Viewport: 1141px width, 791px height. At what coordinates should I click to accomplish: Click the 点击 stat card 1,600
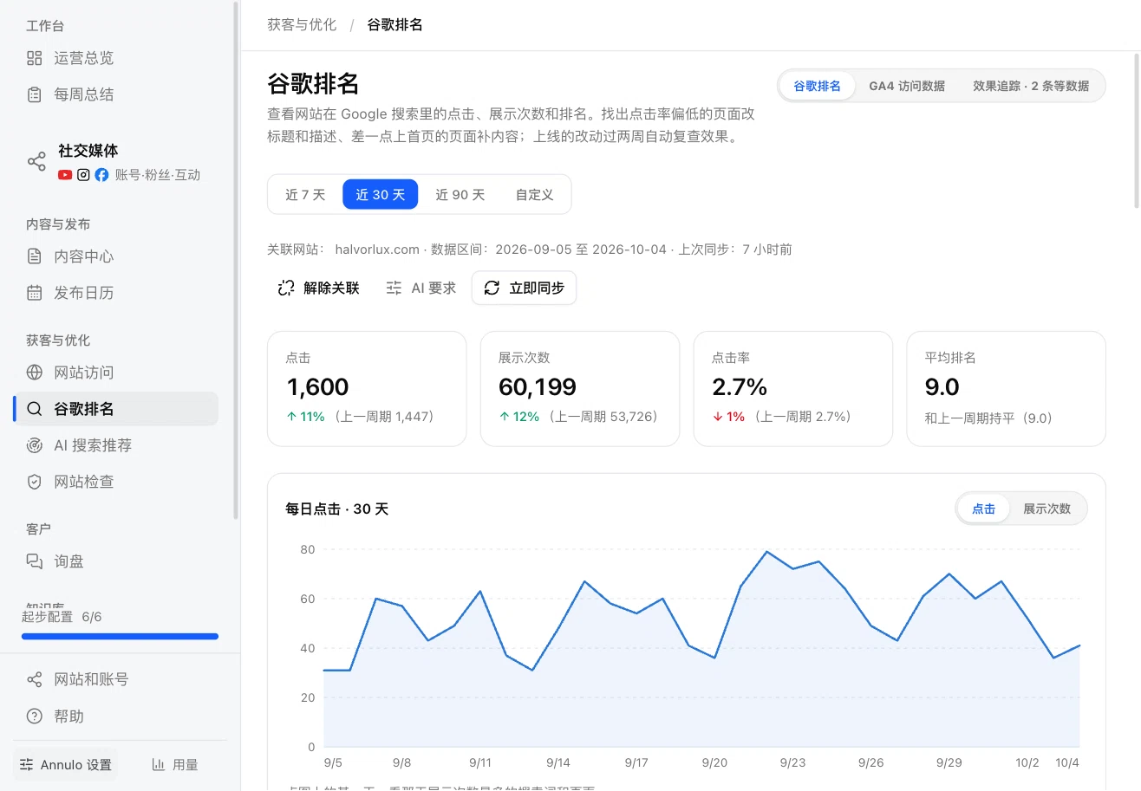coord(367,389)
